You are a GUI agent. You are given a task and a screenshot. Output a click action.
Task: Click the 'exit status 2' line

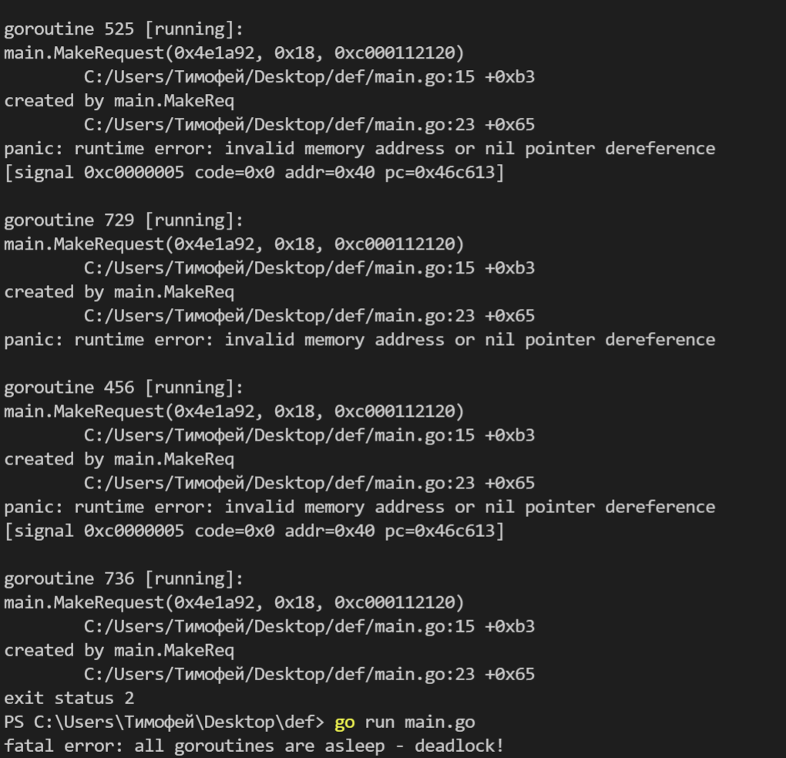[x=69, y=698]
